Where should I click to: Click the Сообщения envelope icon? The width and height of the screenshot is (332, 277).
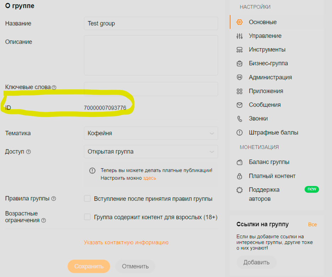(x=239, y=105)
